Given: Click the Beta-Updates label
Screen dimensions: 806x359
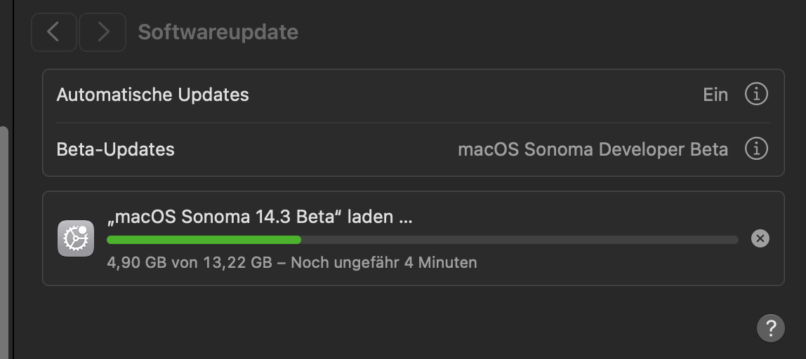Looking at the screenshot, I should [x=115, y=149].
